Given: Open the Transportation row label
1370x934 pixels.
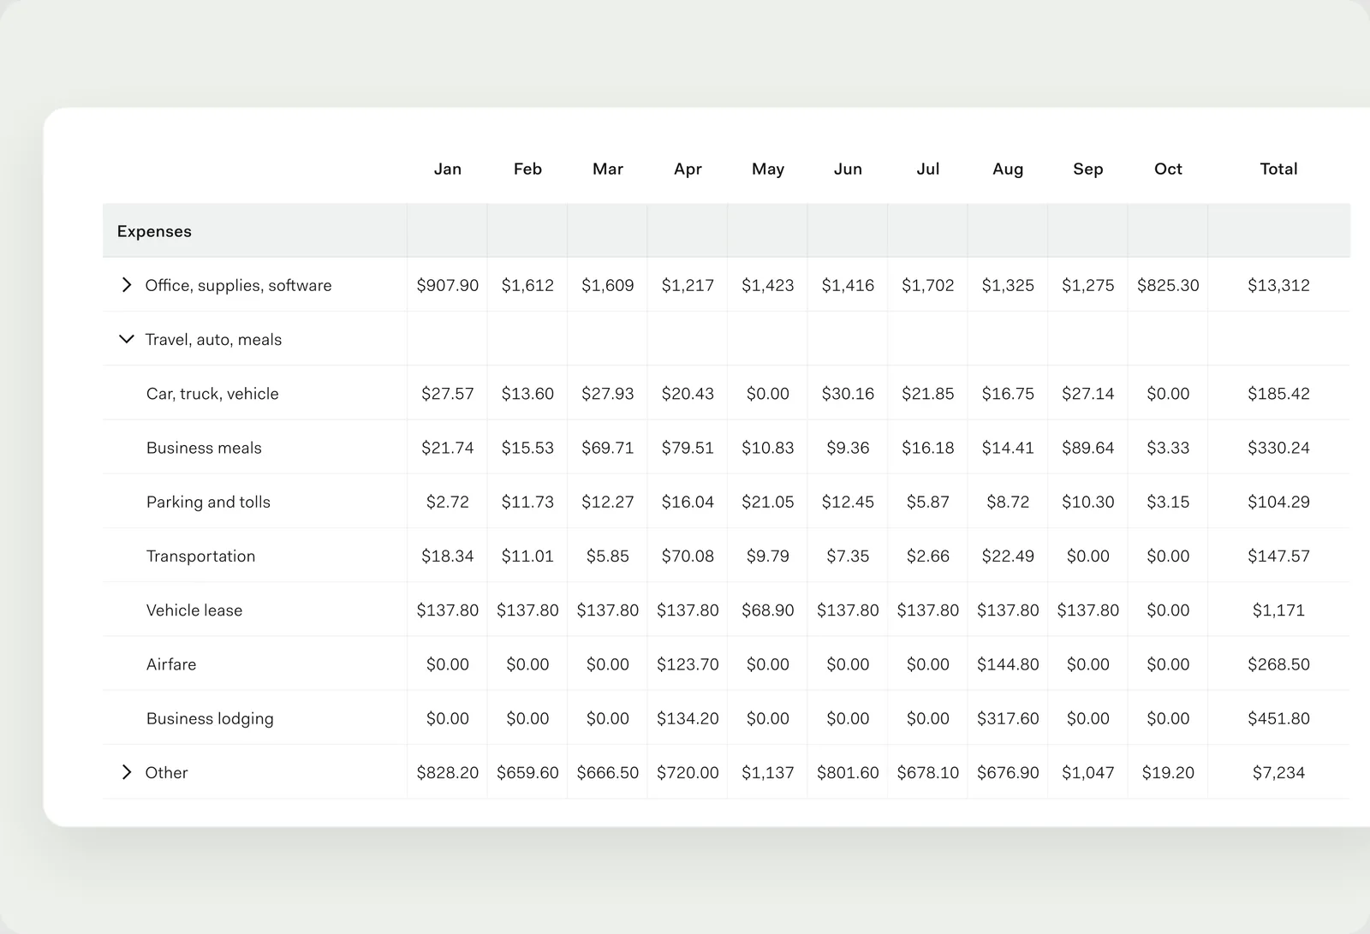Looking at the screenshot, I should pyautogui.click(x=200, y=556).
